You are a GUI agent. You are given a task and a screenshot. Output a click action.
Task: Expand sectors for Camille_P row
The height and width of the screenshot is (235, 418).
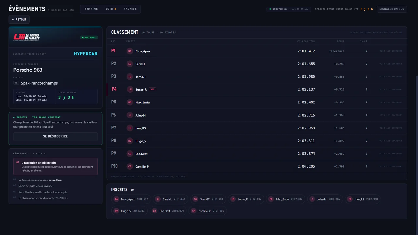(391, 166)
